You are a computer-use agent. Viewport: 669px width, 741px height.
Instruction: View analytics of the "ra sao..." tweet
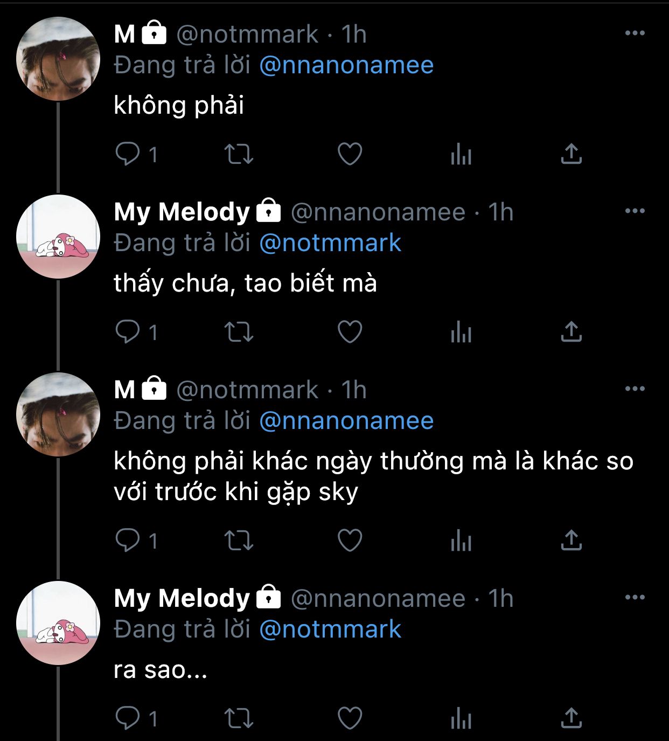point(461,719)
